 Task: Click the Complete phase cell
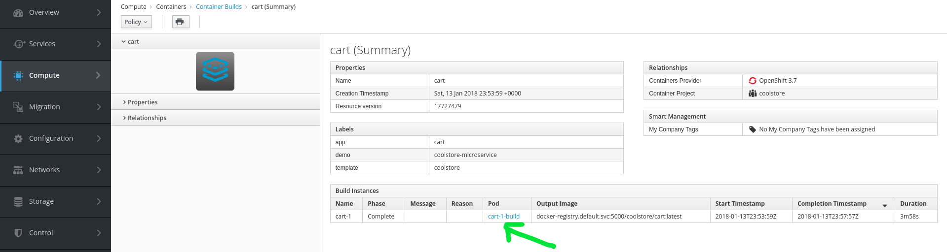click(383, 217)
